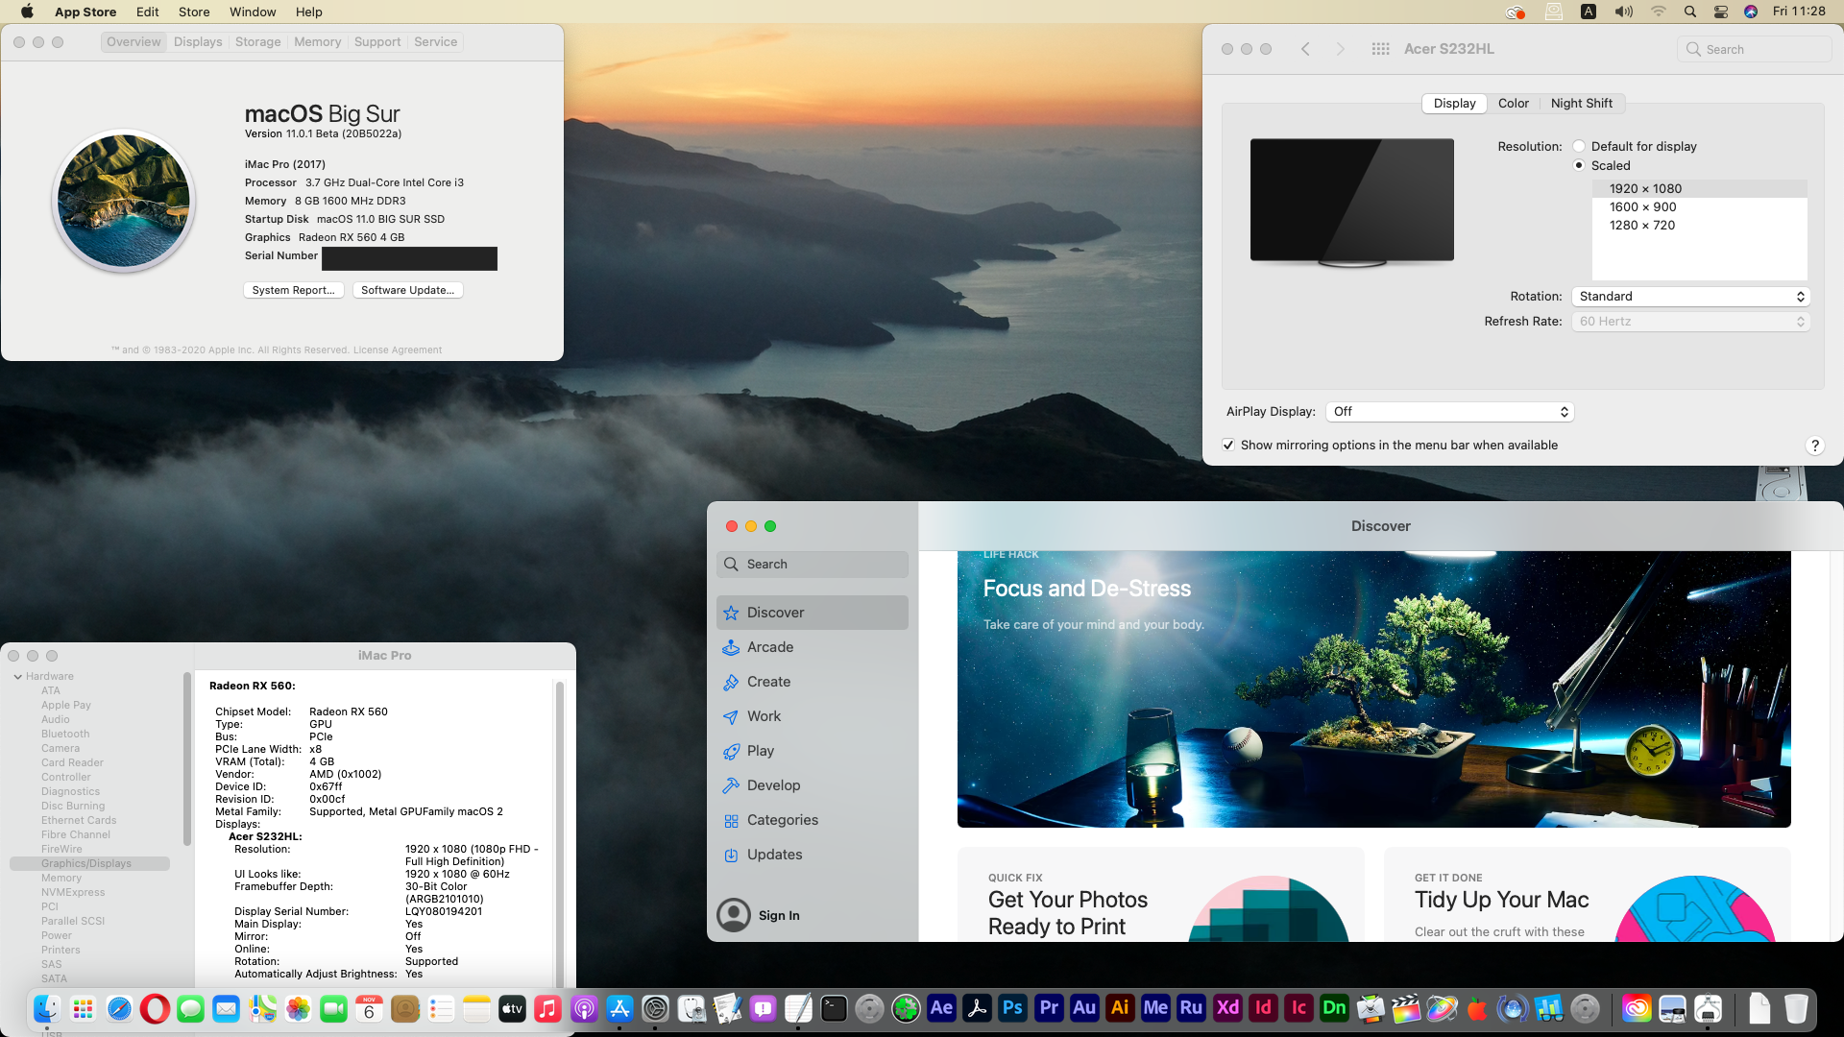Screen dimensions: 1844x1037
Task: Open Focus and De-Stress featured story
Action: (1373, 688)
